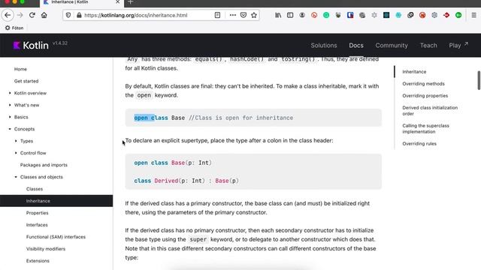Toggle the Firefox sidebar icon
Screen dimensions: 481x270
(x=290, y=15)
